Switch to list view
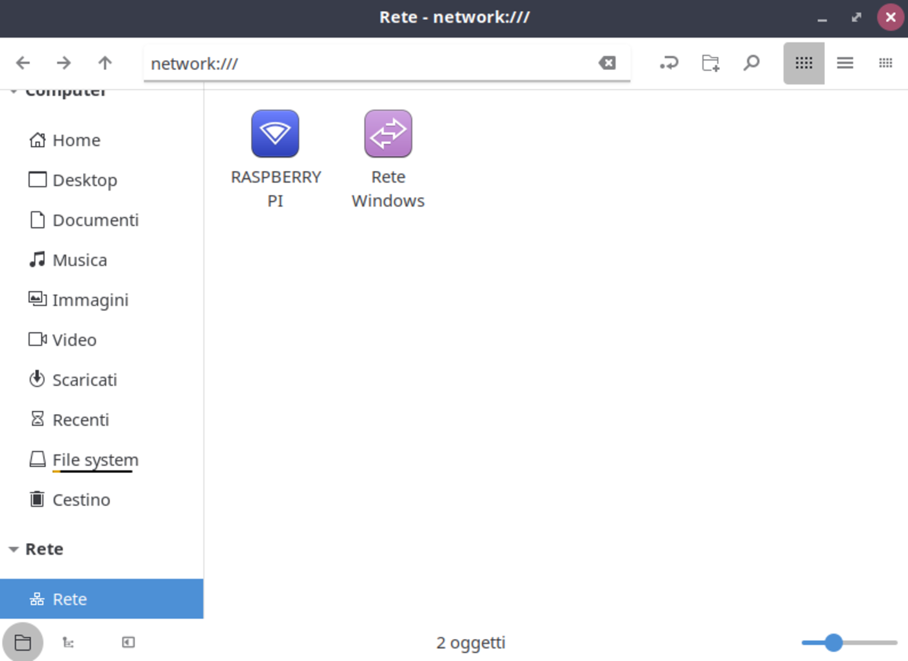This screenshot has width=908, height=661. click(844, 63)
